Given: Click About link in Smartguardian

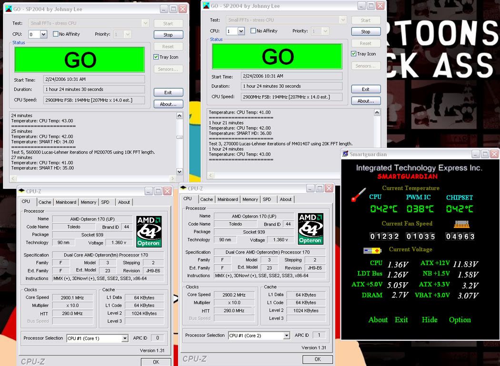Looking at the screenshot, I should (378, 320).
